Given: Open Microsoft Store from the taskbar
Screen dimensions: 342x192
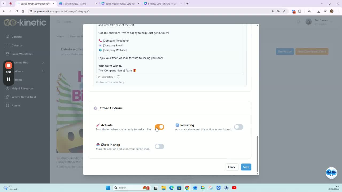Looking at the screenshot, I should [179, 188].
